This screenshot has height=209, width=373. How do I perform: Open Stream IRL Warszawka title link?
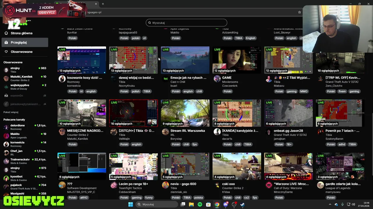[x=188, y=131]
